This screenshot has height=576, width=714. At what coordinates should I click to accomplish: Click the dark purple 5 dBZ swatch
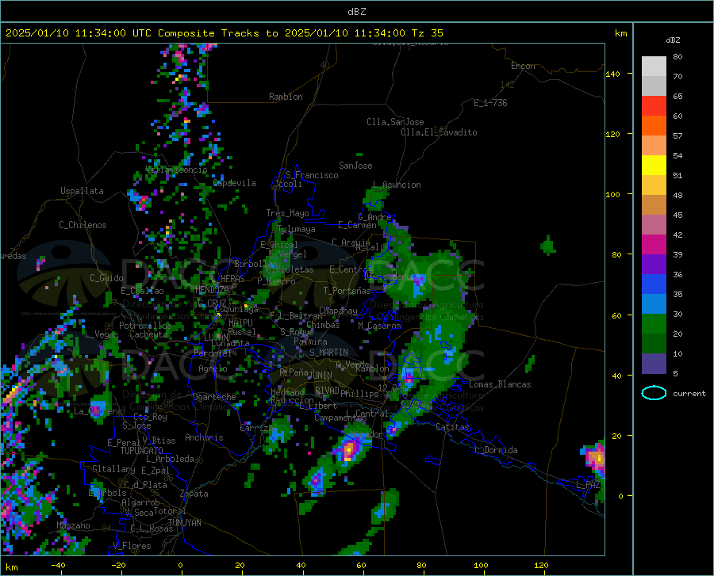coord(654,363)
